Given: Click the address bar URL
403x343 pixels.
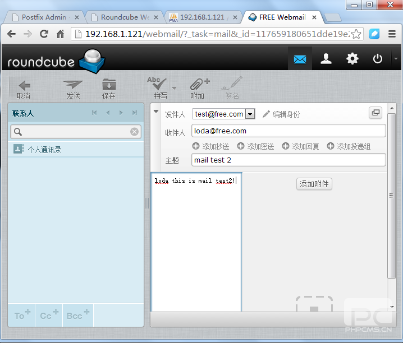Looking at the screenshot, I should (217, 34).
